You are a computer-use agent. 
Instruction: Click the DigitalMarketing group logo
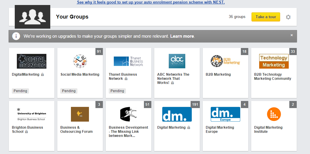point(32,61)
